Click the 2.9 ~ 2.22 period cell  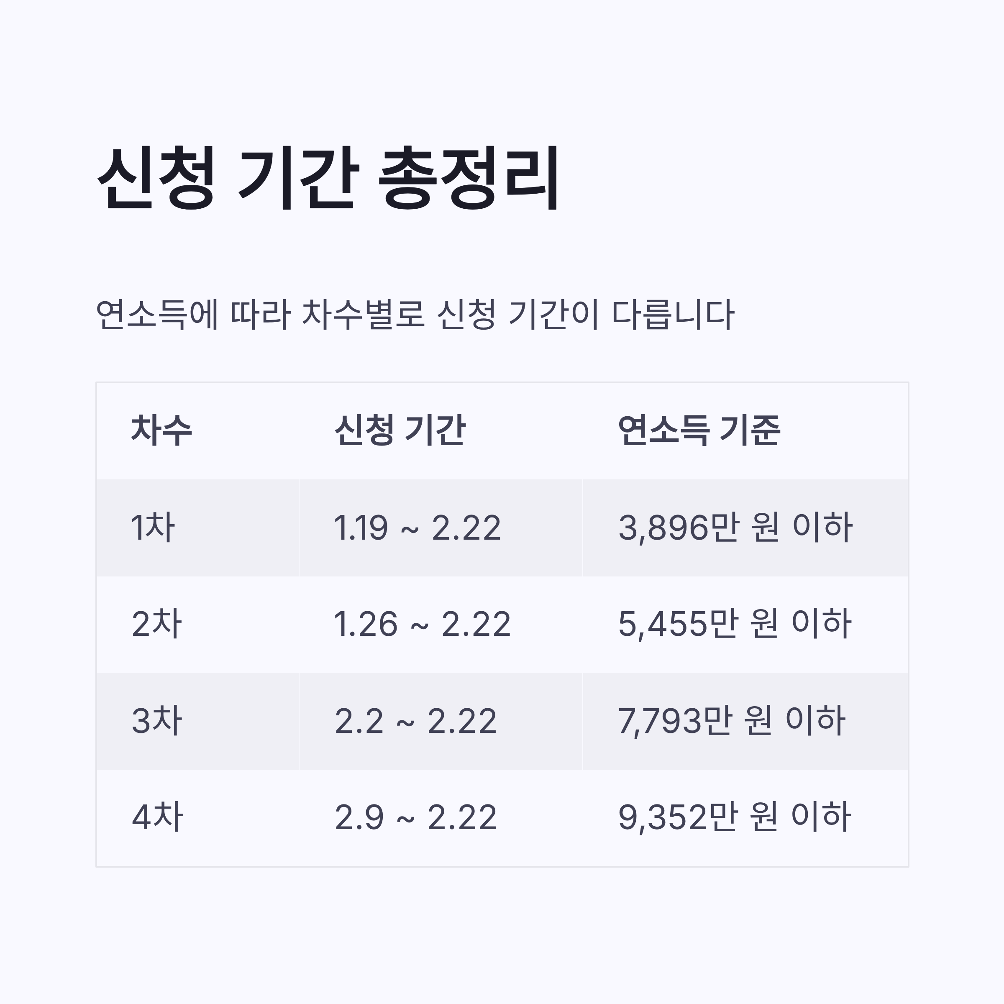pyautogui.click(x=416, y=818)
